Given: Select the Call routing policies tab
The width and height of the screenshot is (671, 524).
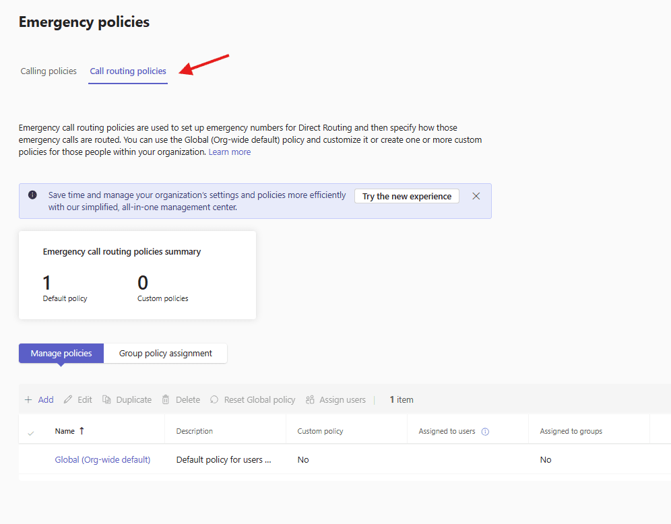Looking at the screenshot, I should (128, 71).
